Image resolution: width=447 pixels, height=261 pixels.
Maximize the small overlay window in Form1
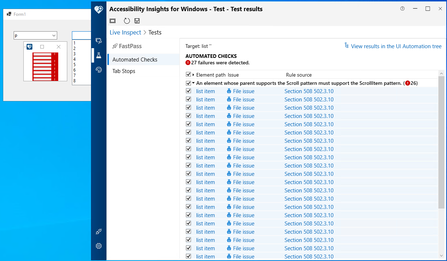coord(42,47)
